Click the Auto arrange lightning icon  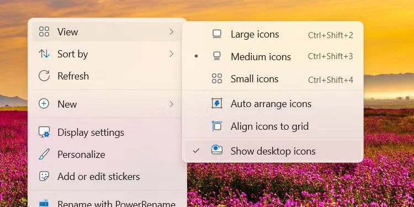[217, 104]
